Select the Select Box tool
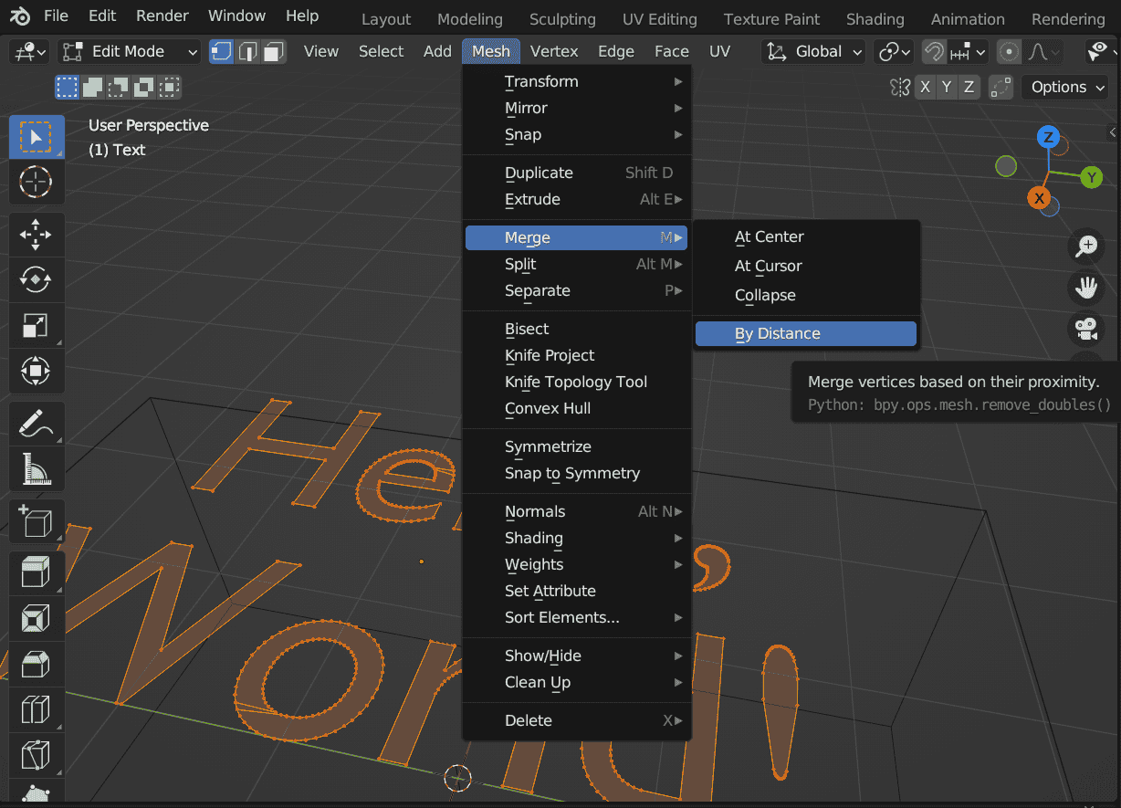 point(37,138)
